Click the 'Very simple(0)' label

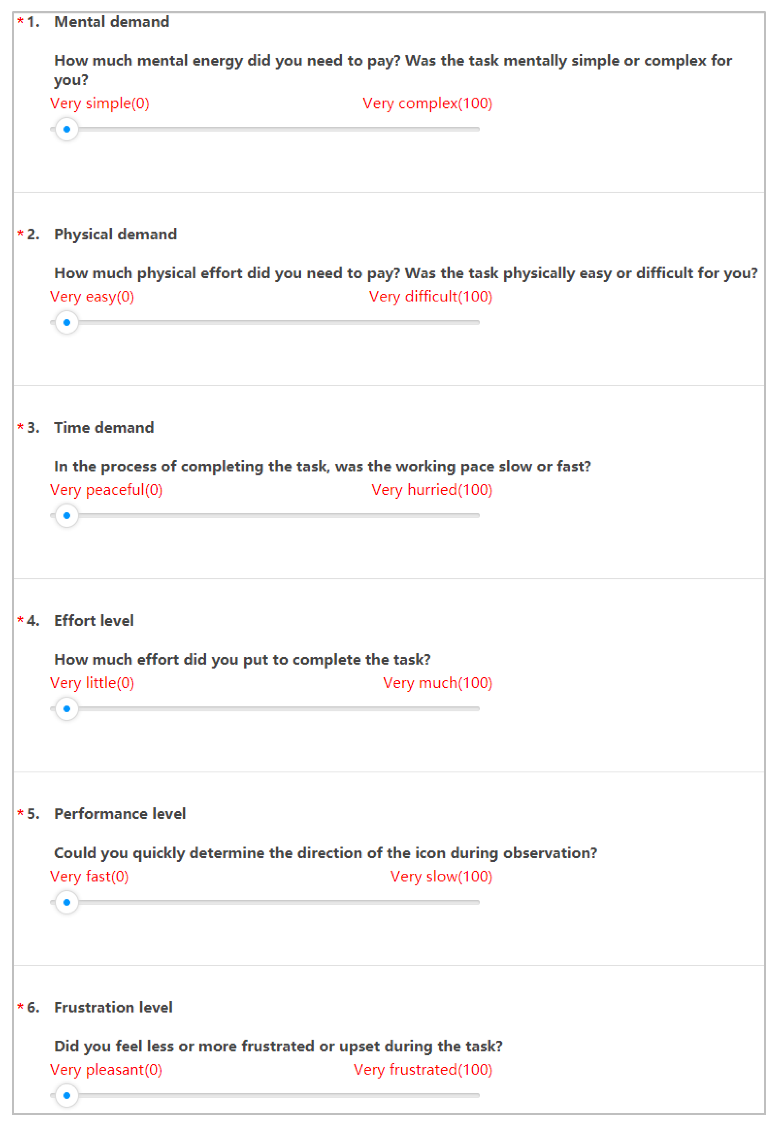[99, 103]
